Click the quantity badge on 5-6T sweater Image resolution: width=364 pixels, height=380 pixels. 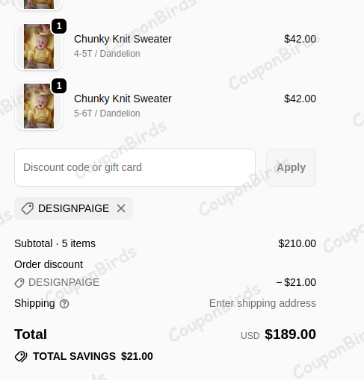59,86
